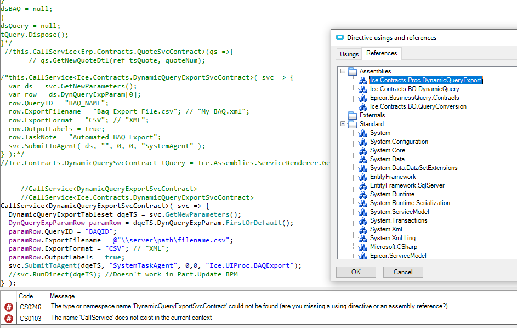Select the Epicor.ServiceModel reference label

(398, 256)
